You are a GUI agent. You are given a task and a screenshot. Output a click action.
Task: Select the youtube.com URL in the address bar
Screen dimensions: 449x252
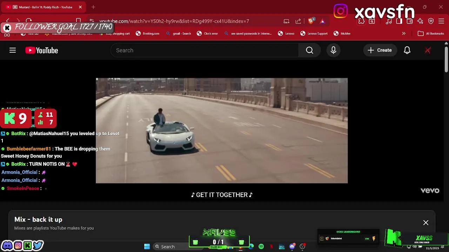(x=174, y=21)
